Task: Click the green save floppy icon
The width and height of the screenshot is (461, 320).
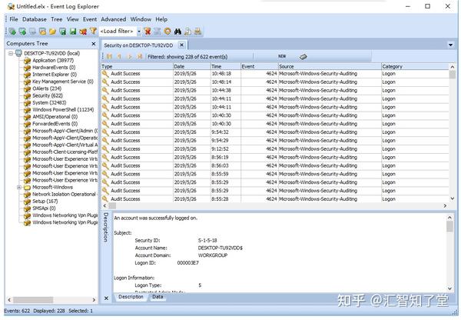Action: (73, 32)
